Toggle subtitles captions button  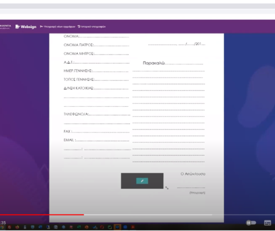[267, 223]
